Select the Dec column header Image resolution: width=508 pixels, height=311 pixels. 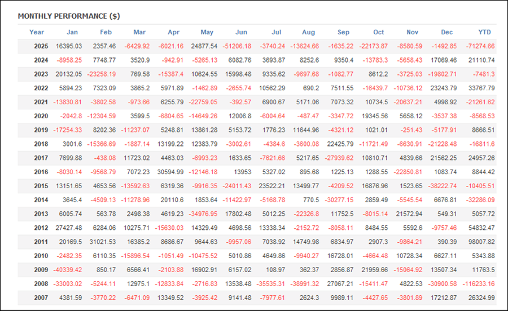(x=447, y=32)
